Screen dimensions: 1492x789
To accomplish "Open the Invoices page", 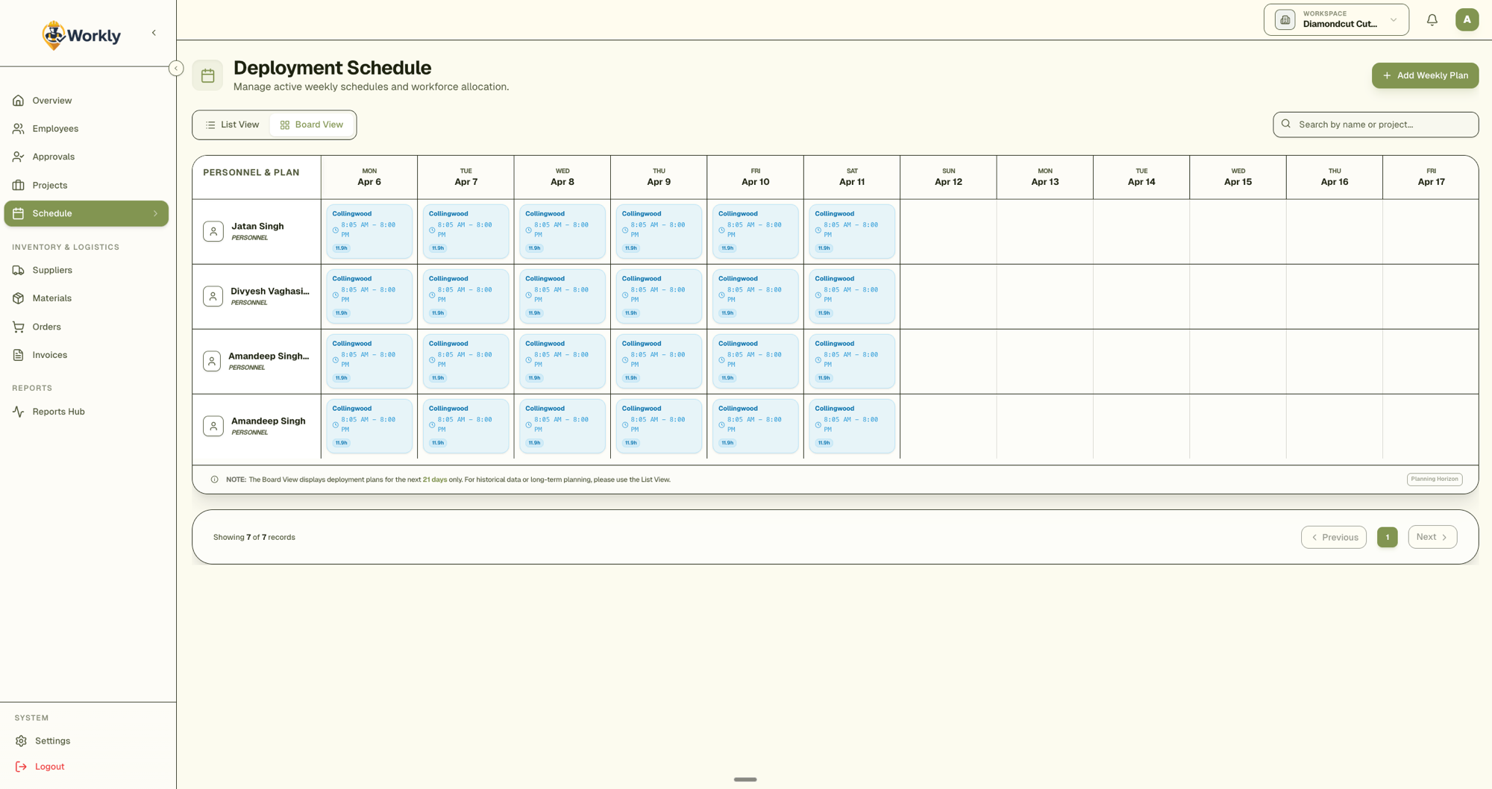I will [49, 354].
